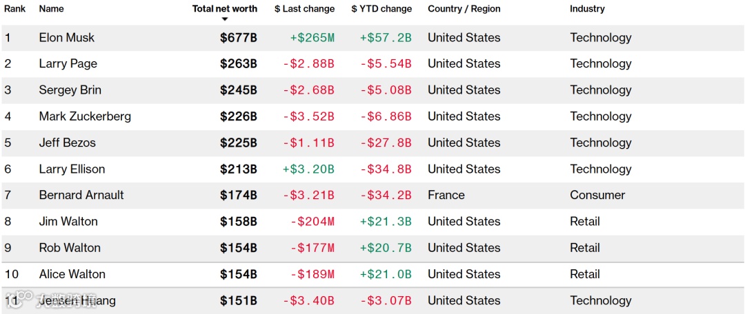Image resolution: width=745 pixels, height=314 pixels.
Task: Sort table by $ YTD change header
Action: coord(381,9)
